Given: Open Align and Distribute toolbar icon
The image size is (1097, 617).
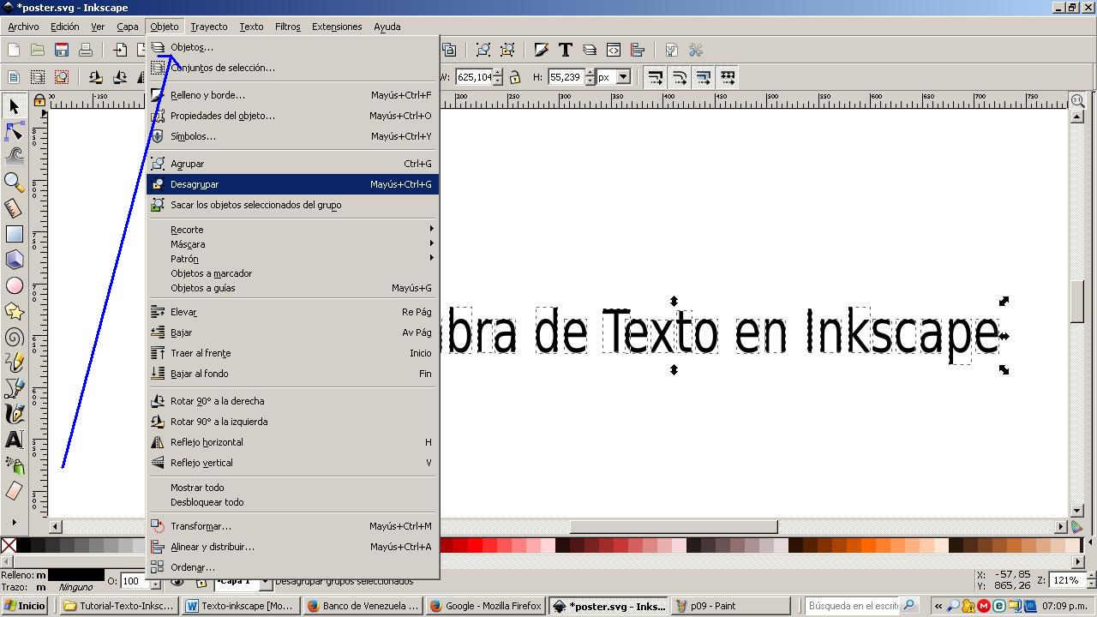Looking at the screenshot, I should click(x=638, y=51).
